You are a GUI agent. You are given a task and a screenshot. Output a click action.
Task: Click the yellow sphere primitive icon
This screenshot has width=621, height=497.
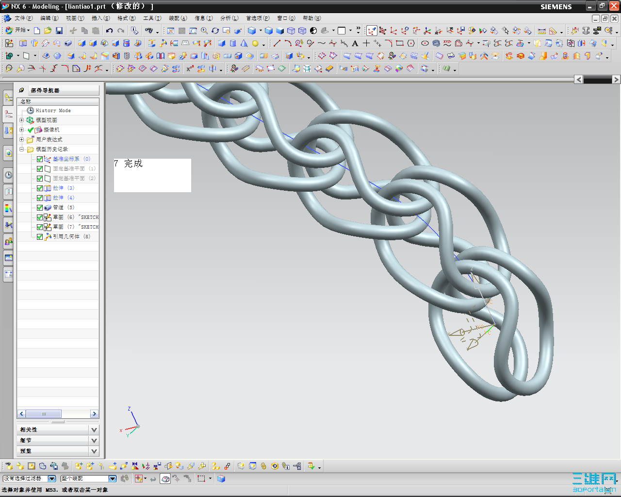coord(255,43)
